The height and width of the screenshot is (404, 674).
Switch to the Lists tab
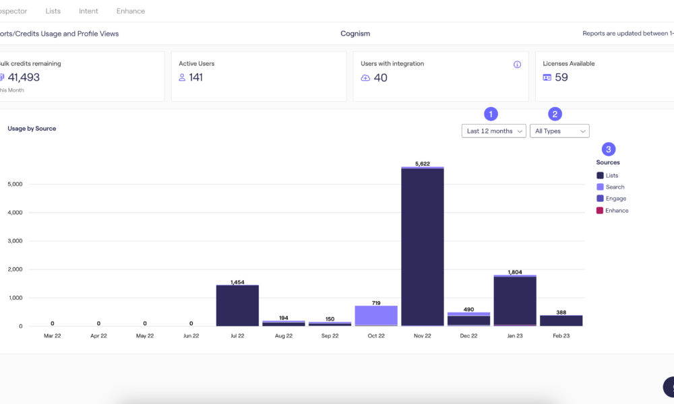[x=53, y=11]
